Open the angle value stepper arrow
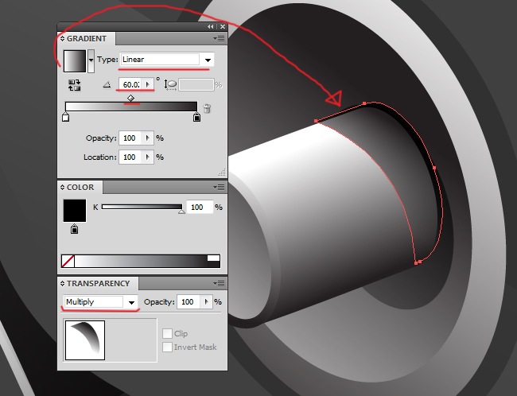This screenshot has width=517, height=396. (148, 85)
